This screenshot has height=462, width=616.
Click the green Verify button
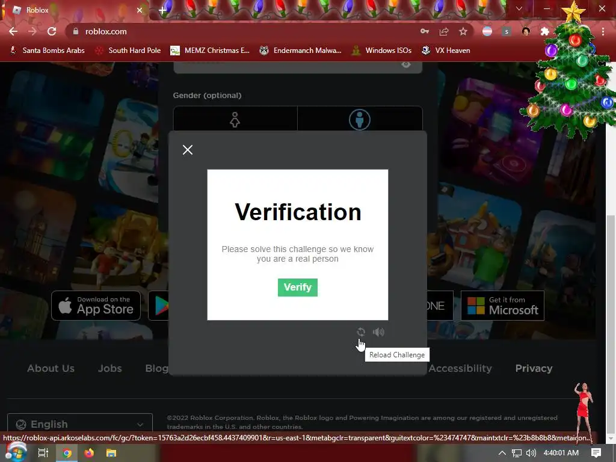(297, 287)
